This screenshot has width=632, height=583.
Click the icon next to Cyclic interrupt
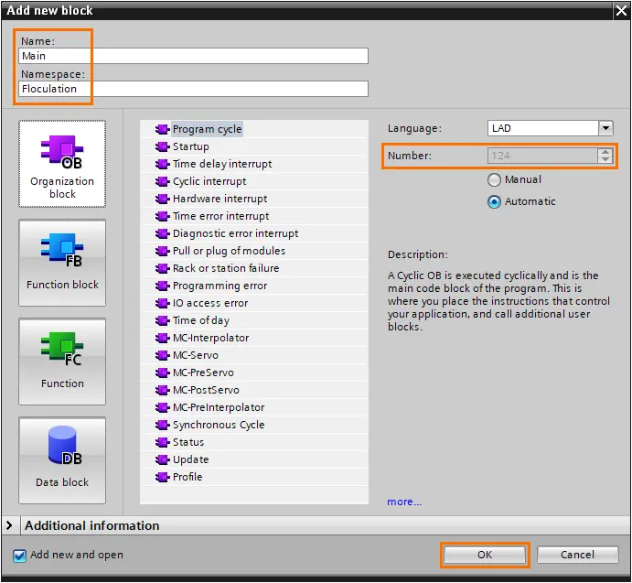click(x=162, y=181)
